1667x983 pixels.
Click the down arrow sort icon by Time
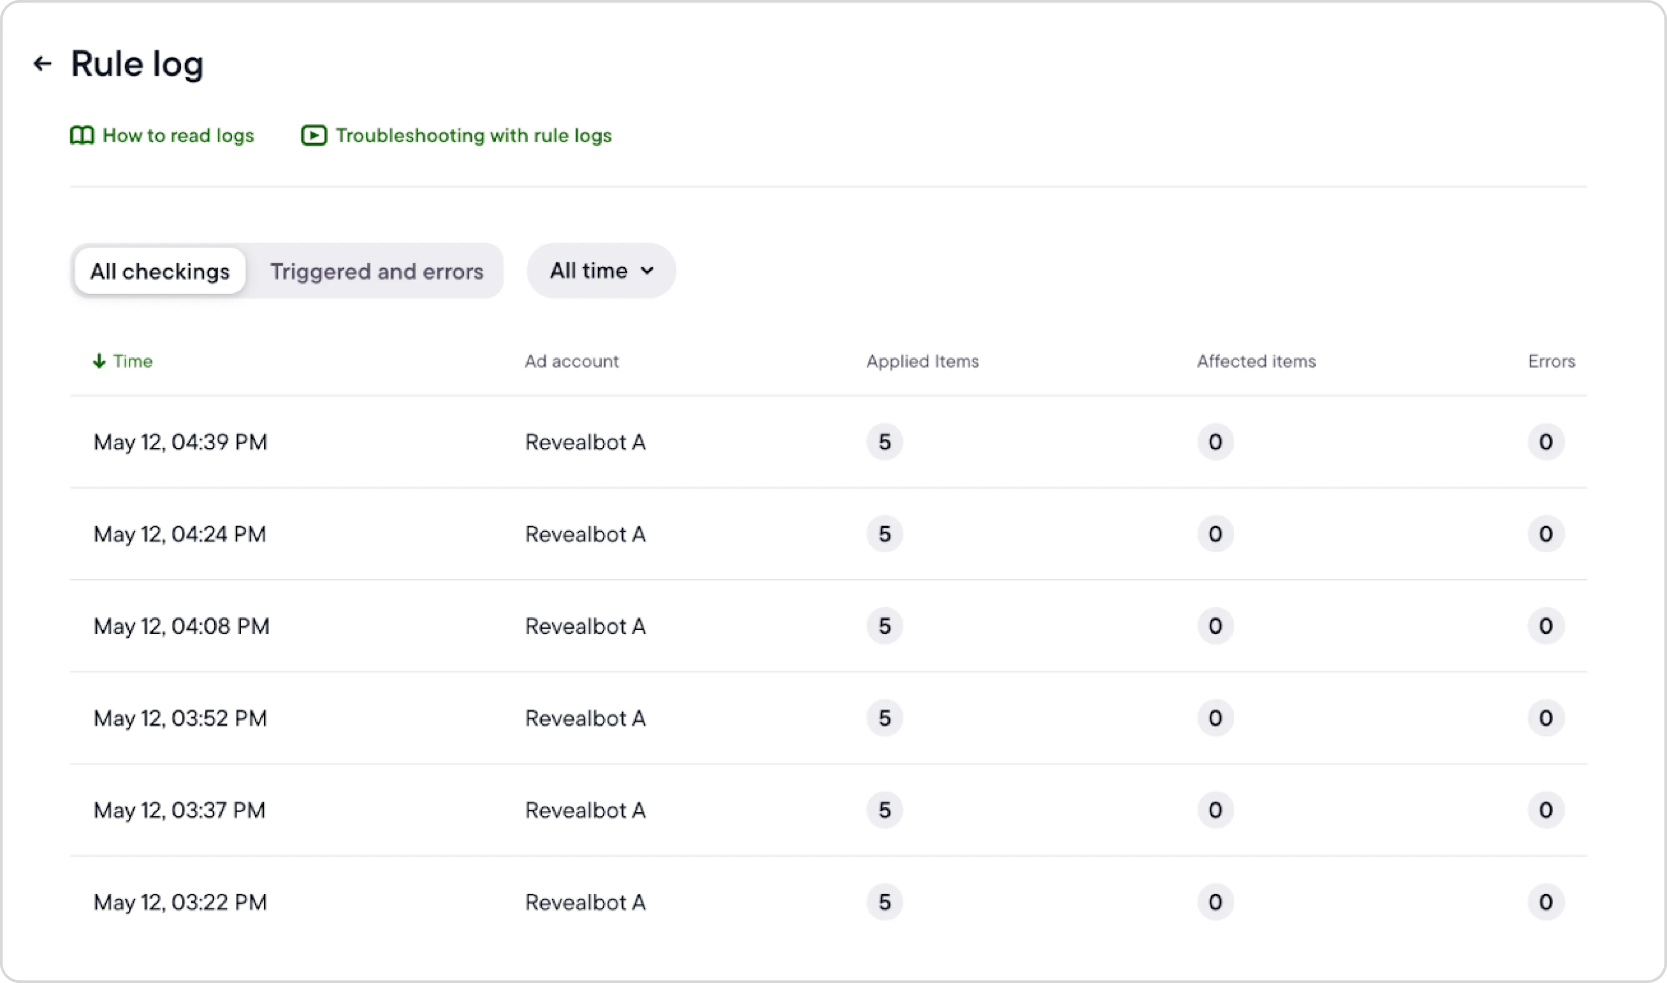tap(99, 361)
